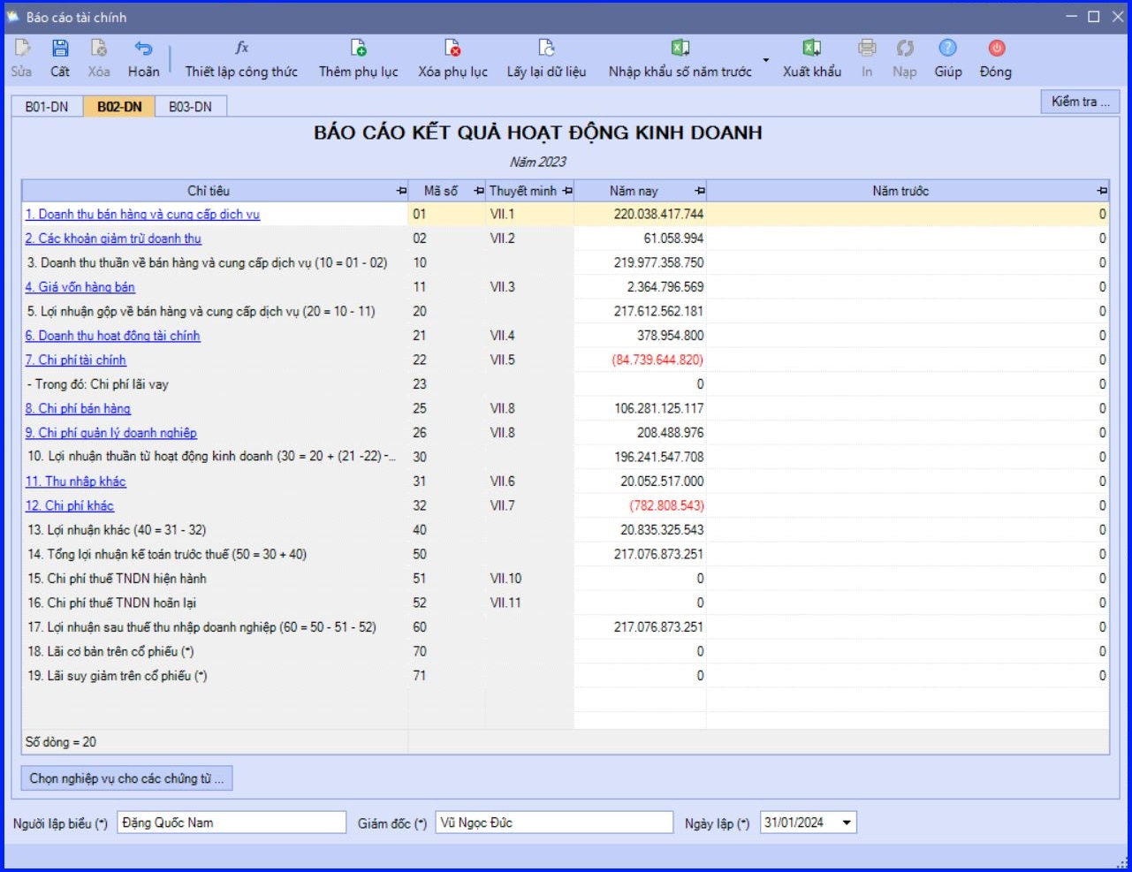Select cell value 20.052.517.000
The height and width of the screenshot is (872, 1132).
pos(662,481)
